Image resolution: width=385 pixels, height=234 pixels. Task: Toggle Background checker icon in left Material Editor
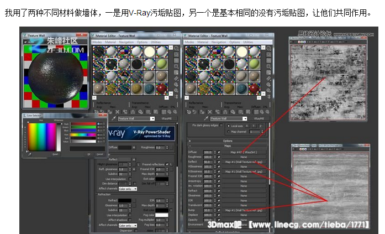tap(176, 60)
